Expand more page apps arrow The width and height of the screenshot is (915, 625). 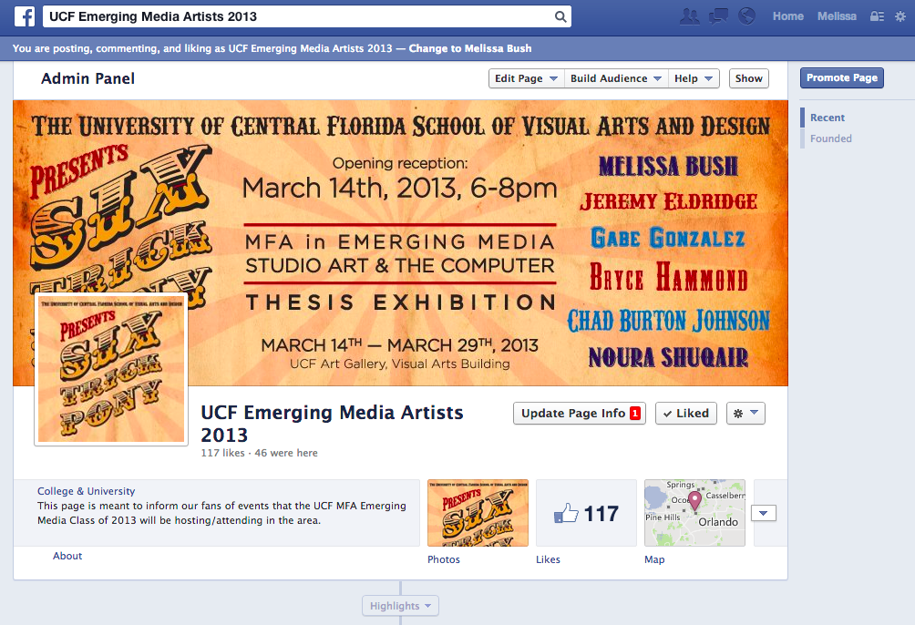click(764, 513)
